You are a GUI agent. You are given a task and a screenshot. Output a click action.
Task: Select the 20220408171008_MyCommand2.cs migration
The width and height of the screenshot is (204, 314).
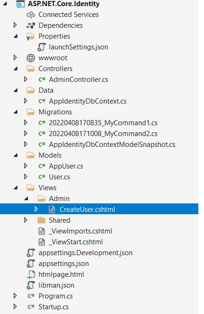[103, 134]
